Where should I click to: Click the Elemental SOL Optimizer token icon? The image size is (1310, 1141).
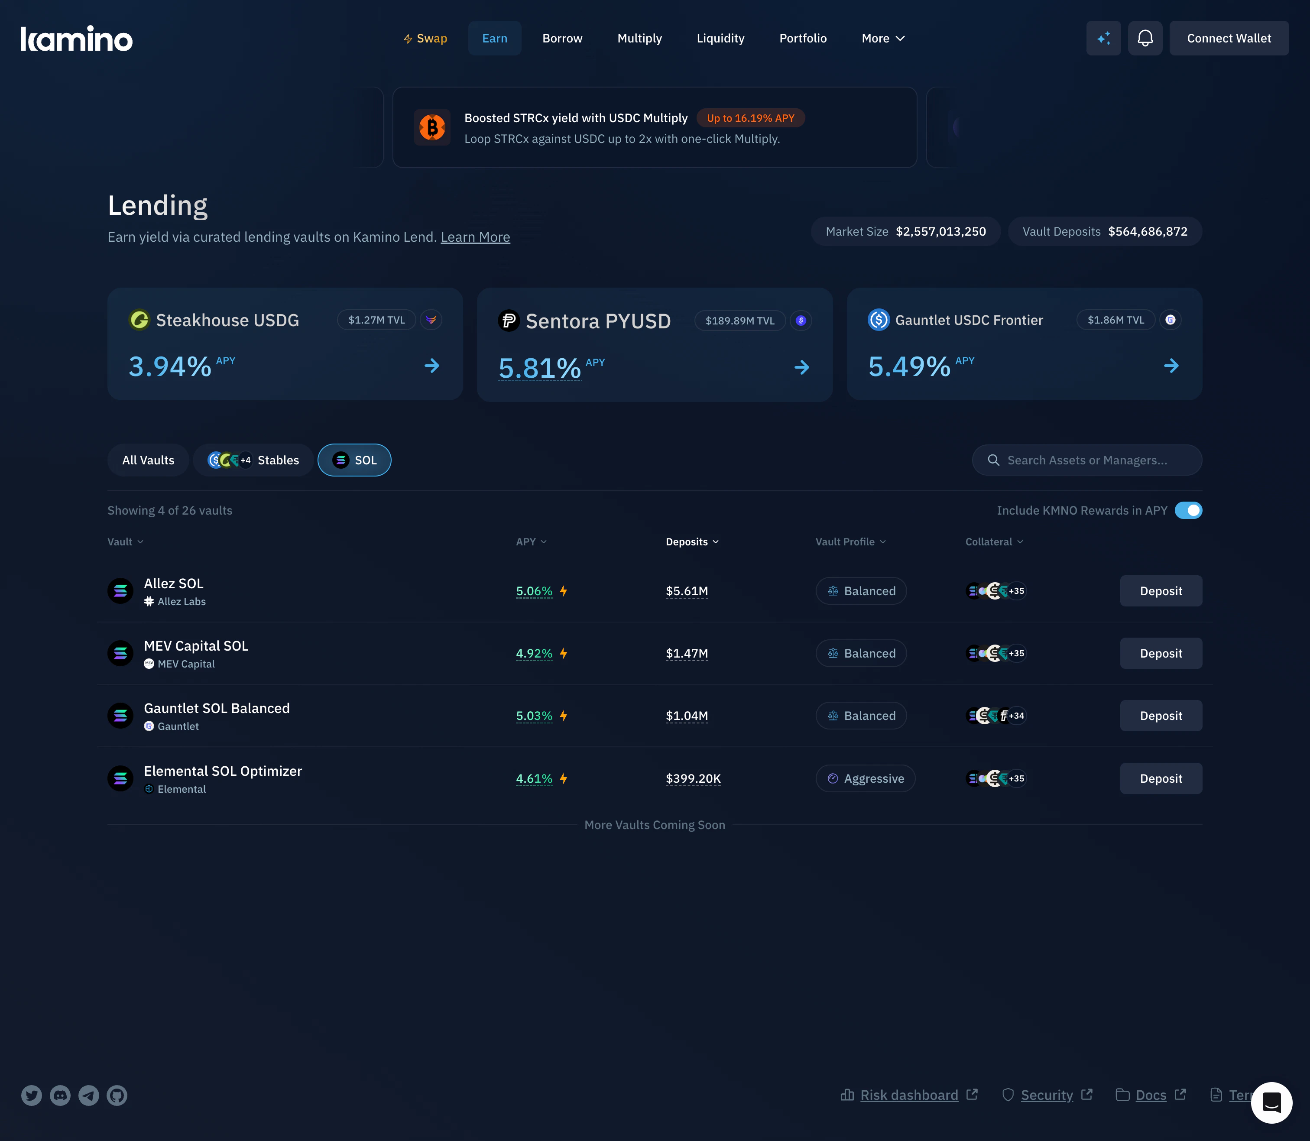(120, 779)
